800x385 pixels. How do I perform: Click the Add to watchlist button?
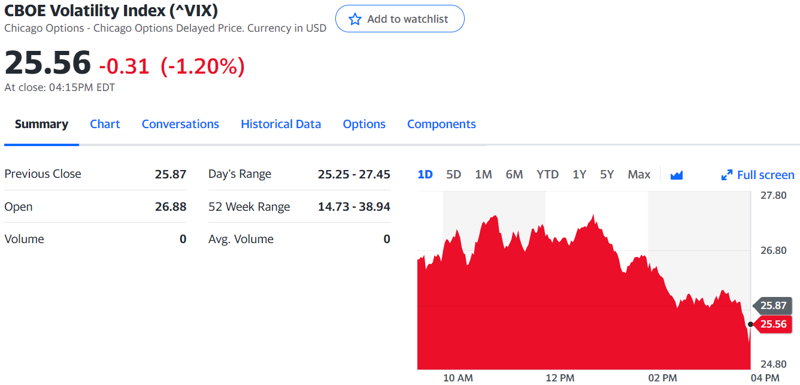(x=399, y=19)
